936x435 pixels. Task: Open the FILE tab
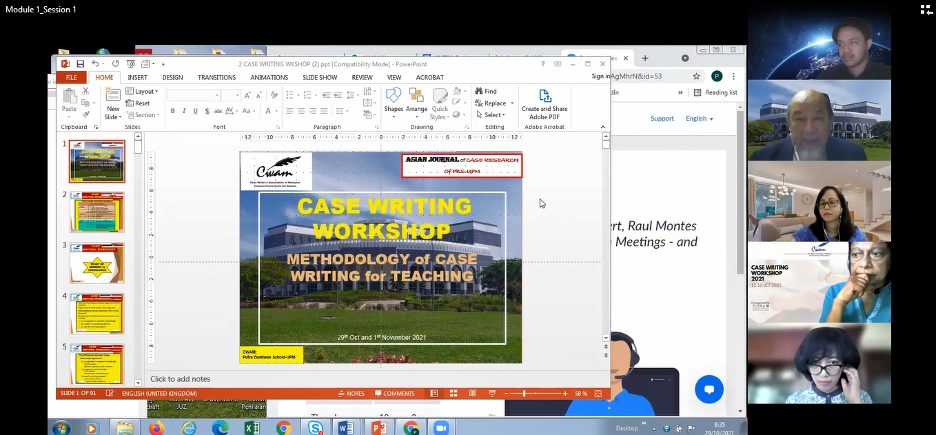pyautogui.click(x=71, y=78)
